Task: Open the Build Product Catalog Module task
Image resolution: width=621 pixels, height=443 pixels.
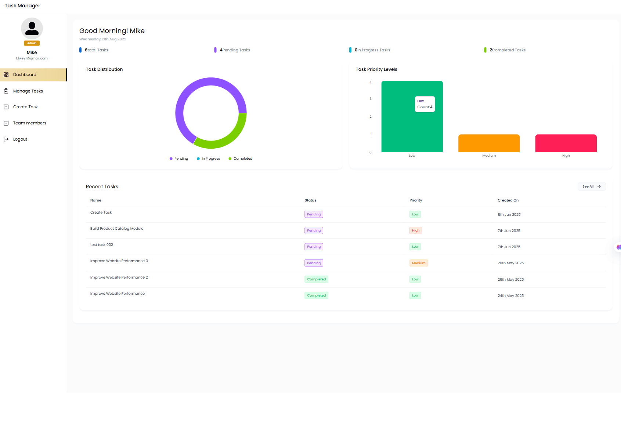Action: coord(117,229)
